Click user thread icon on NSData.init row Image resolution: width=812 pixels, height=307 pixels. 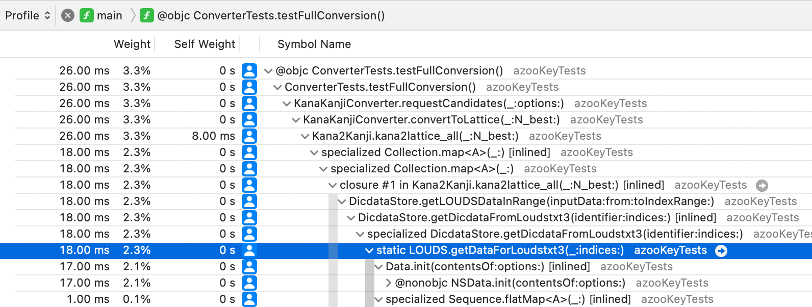pyautogui.click(x=249, y=283)
